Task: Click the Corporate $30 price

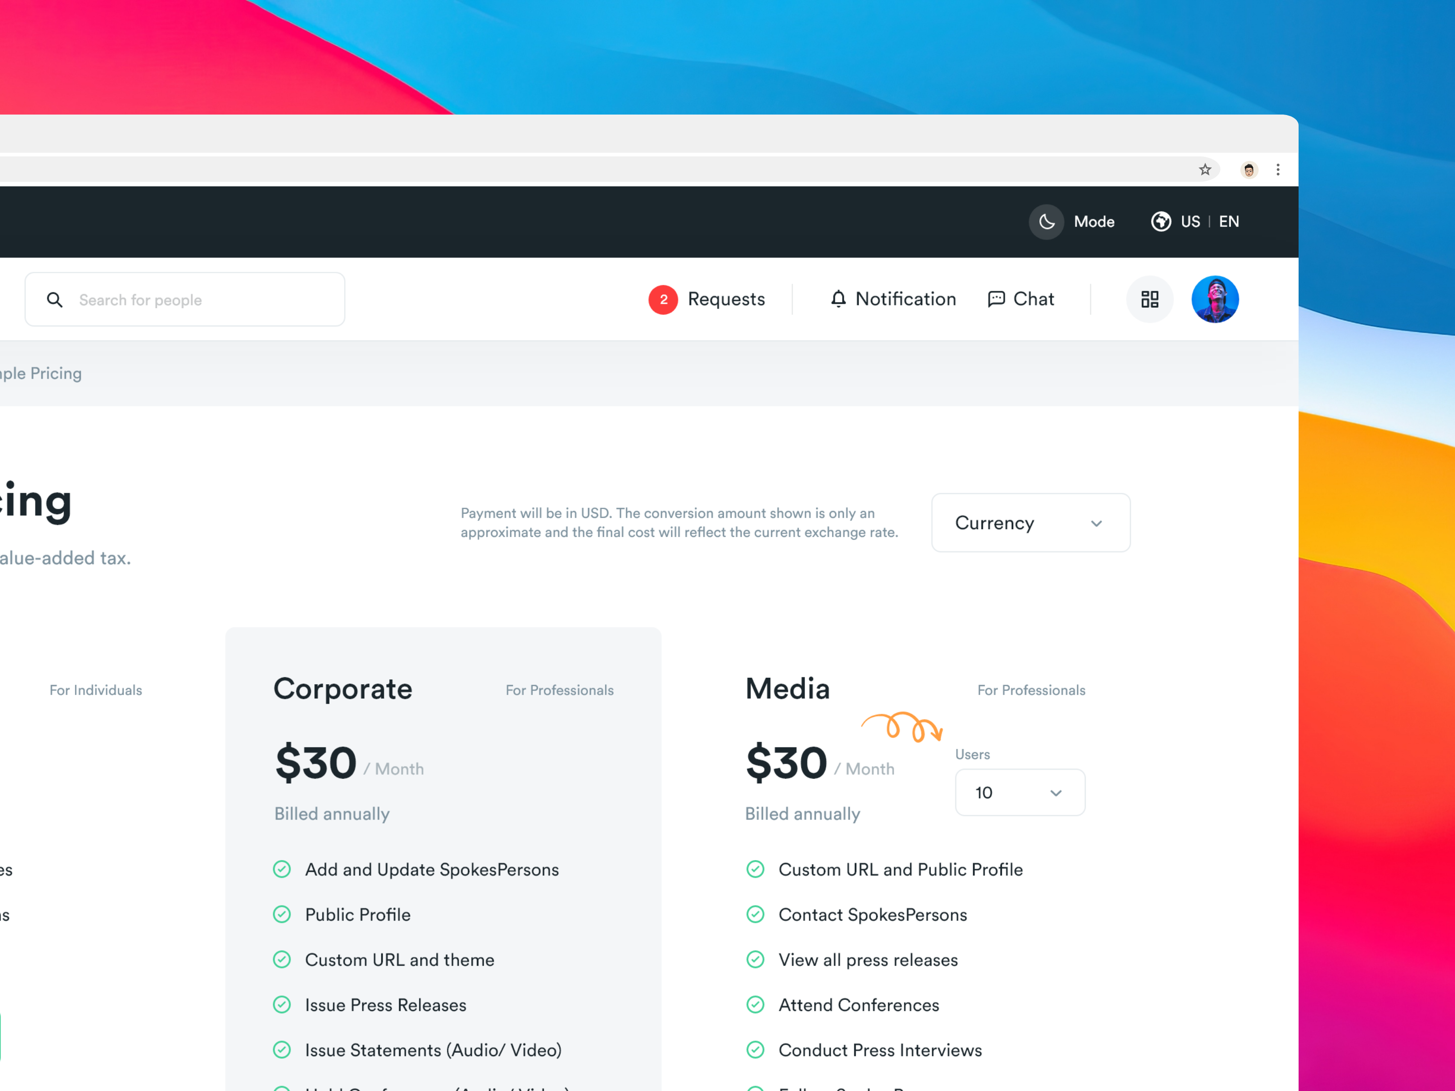Action: point(316,763)
